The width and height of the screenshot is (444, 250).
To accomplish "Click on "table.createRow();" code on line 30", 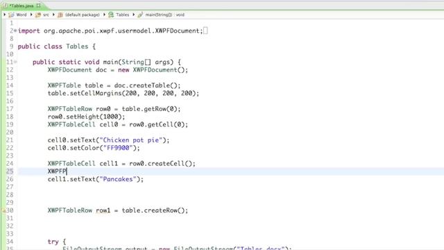I will [155, 210].
